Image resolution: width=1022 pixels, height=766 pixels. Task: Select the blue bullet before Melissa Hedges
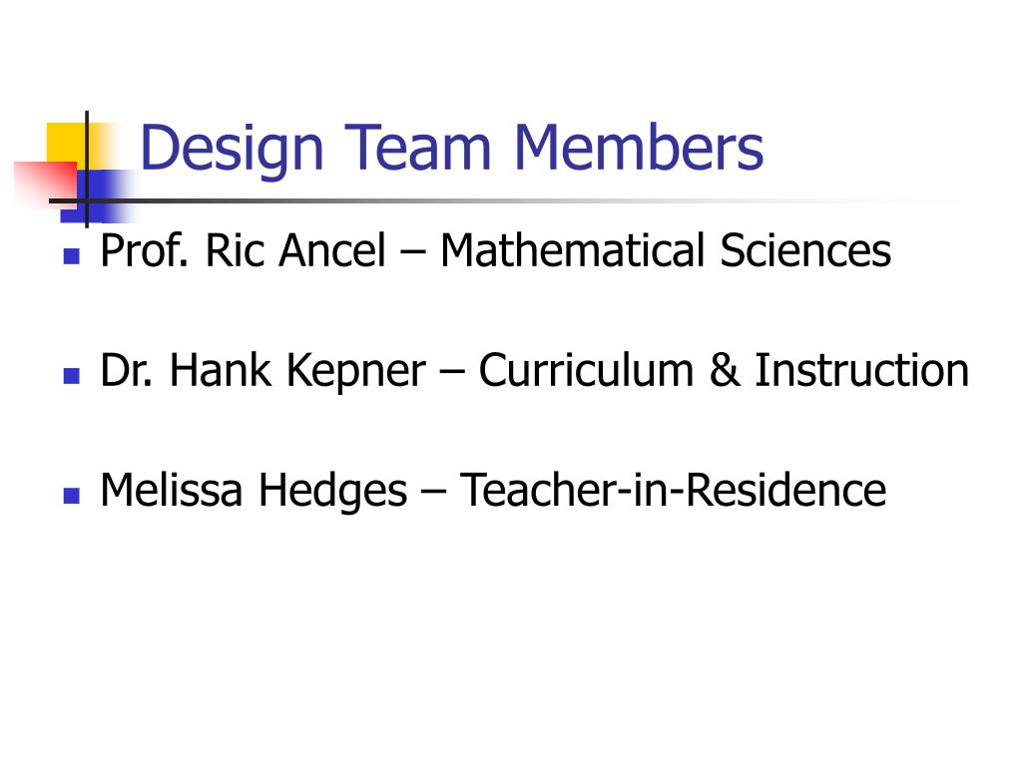coord(72,496)
